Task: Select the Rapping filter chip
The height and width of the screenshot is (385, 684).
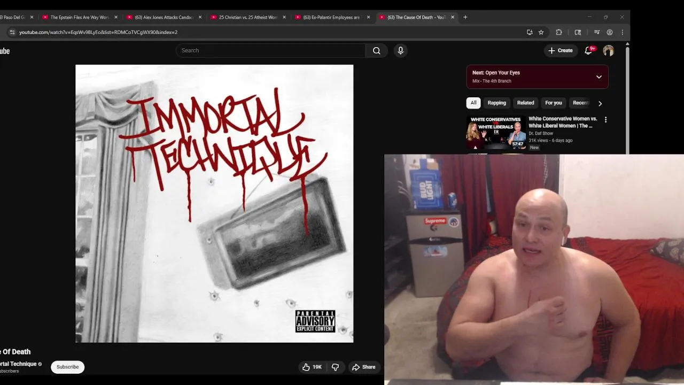Action: pyautogui.click(x=496, y=103)
